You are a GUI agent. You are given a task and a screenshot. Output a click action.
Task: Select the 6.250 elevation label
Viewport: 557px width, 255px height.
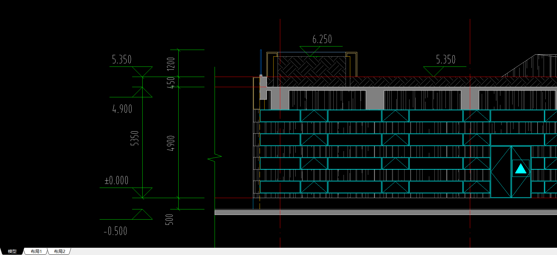tap(322, 39)
